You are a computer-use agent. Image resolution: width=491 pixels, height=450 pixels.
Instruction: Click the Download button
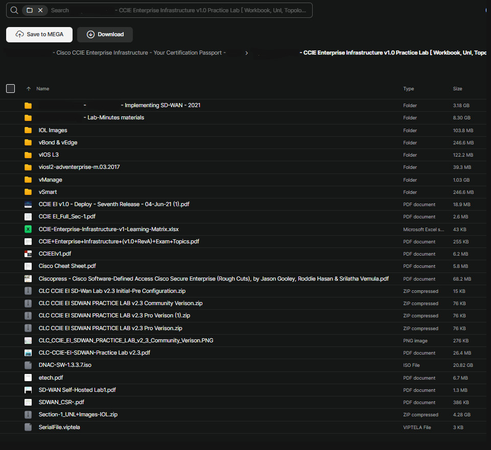105,34
